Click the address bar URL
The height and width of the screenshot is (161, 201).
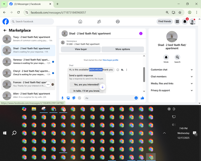coord(58,12)
